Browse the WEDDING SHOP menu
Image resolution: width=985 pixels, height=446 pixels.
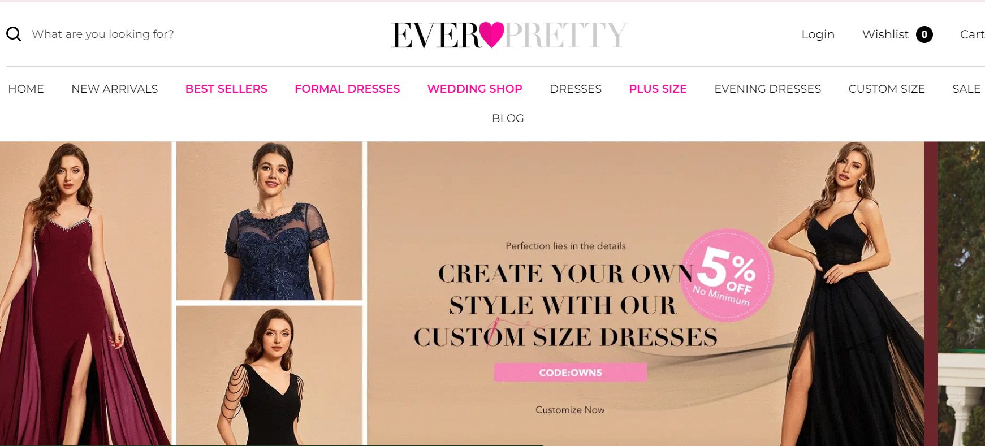475,89
